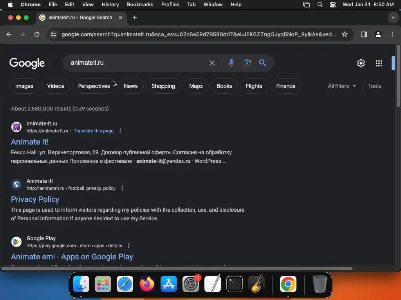The width and height of the screenshot is (401, 300).
Task: Open more options for animate-it.ru result
Action: [120, 131]
